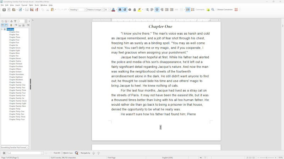Click the Save floppy disk icon
This screenshot has width=284, height=159.
click(x=27, y=10)
